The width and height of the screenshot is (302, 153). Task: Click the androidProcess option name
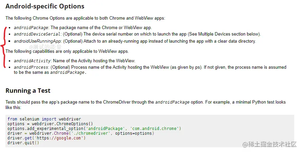pyautogui.click(x=31, y=67)
